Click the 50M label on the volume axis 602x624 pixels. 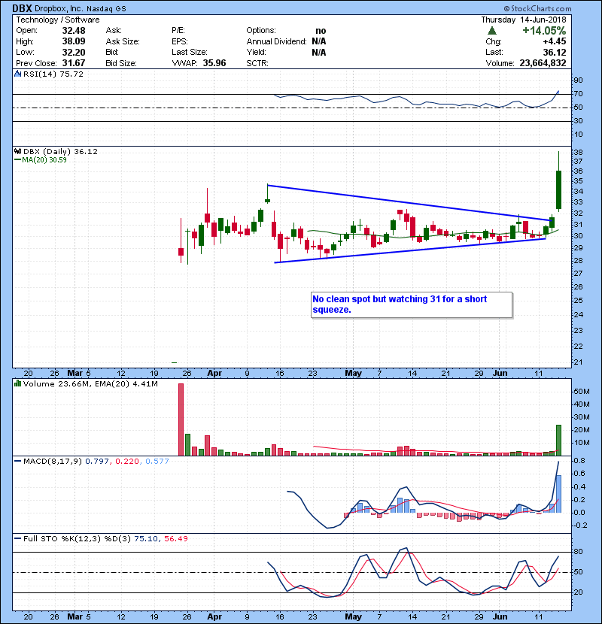click(581, 391)
